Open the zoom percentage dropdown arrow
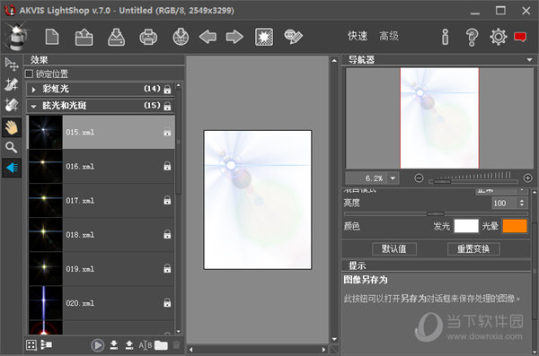This screenshot has height=356, width=539. click(393, 178)
